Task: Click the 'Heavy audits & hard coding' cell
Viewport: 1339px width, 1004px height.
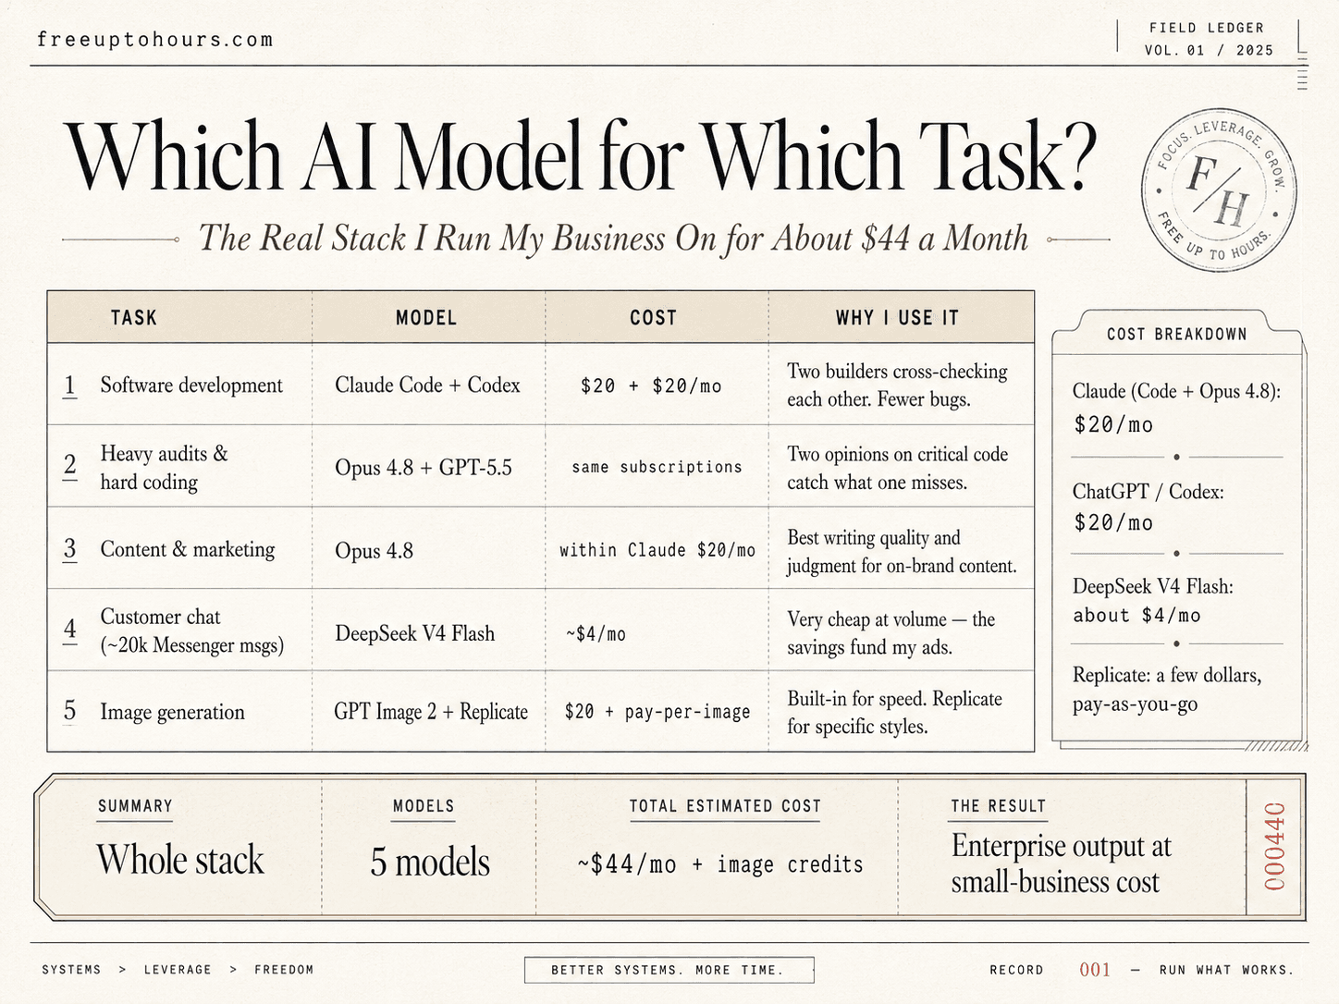Action: 164,467
